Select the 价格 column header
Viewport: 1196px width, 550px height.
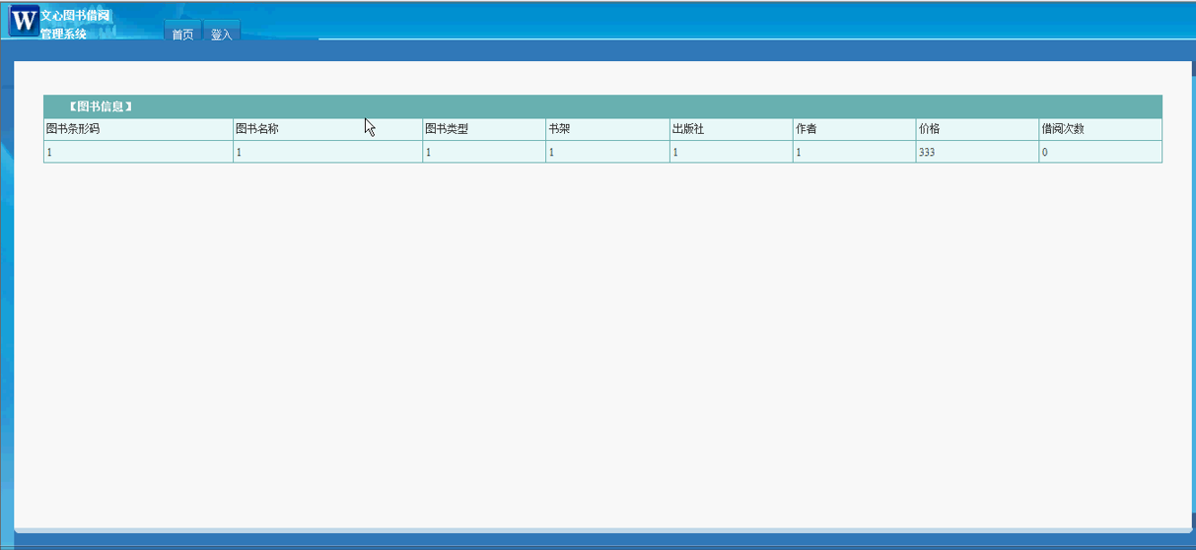coord(977,129)
